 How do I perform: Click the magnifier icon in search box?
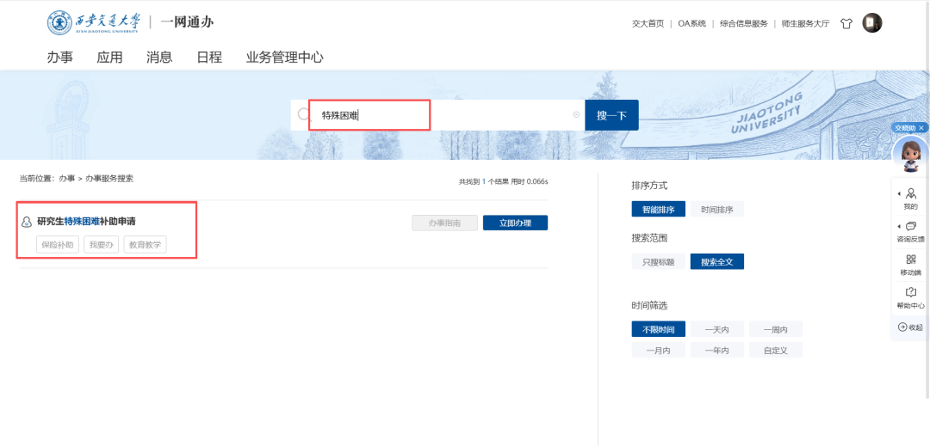[x=304, y=115]
